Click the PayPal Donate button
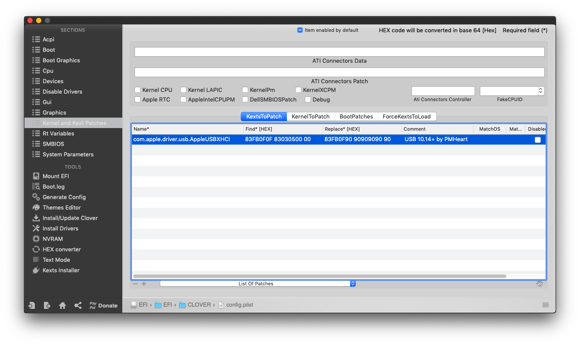The image size is (580, 345). click(103, 305)
